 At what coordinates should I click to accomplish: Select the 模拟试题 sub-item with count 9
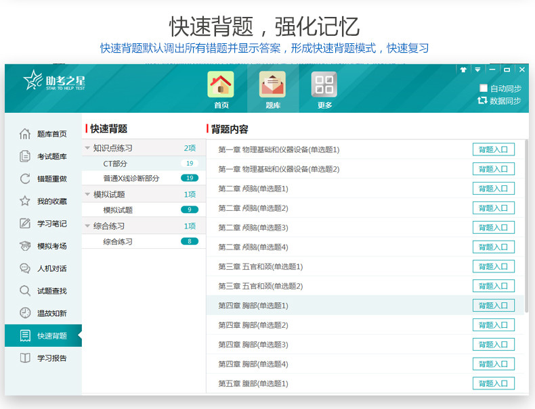(144, 210)
